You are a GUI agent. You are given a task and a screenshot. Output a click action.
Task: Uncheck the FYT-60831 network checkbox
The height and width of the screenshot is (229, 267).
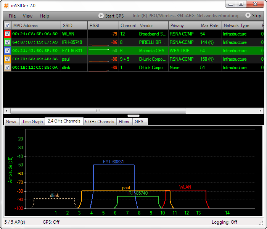(7, 51)
